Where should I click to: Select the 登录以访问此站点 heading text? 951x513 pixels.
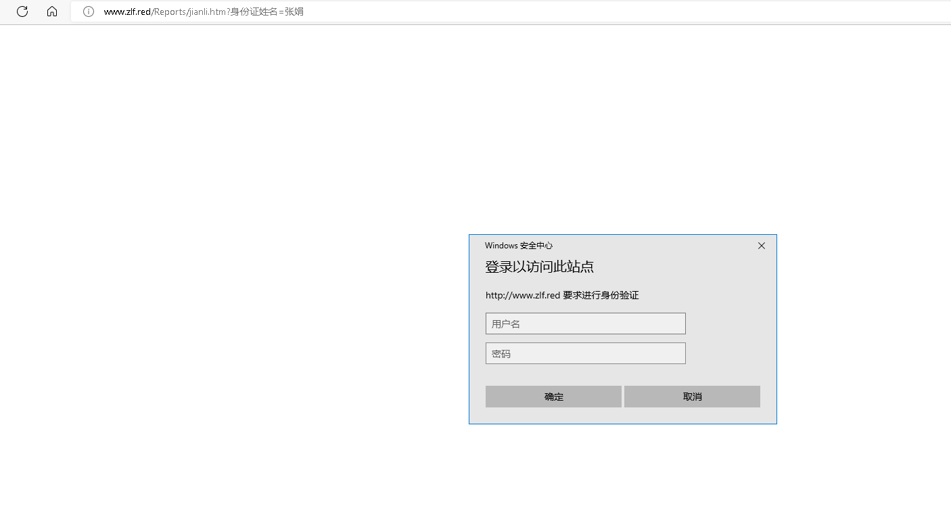(x=540, y=267)
